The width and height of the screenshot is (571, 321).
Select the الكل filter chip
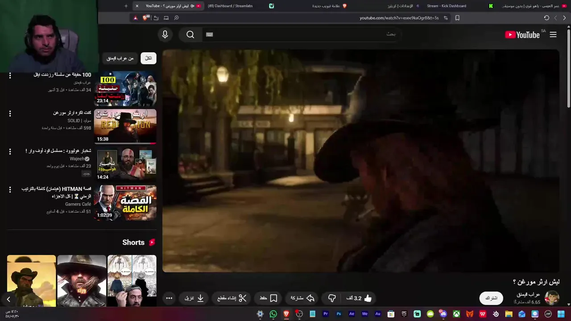[x=149, y=58]
